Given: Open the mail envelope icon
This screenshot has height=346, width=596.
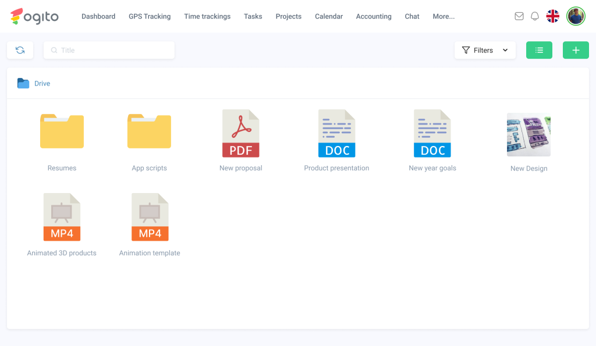Looking at the screenshot, I should pos(519,16).
